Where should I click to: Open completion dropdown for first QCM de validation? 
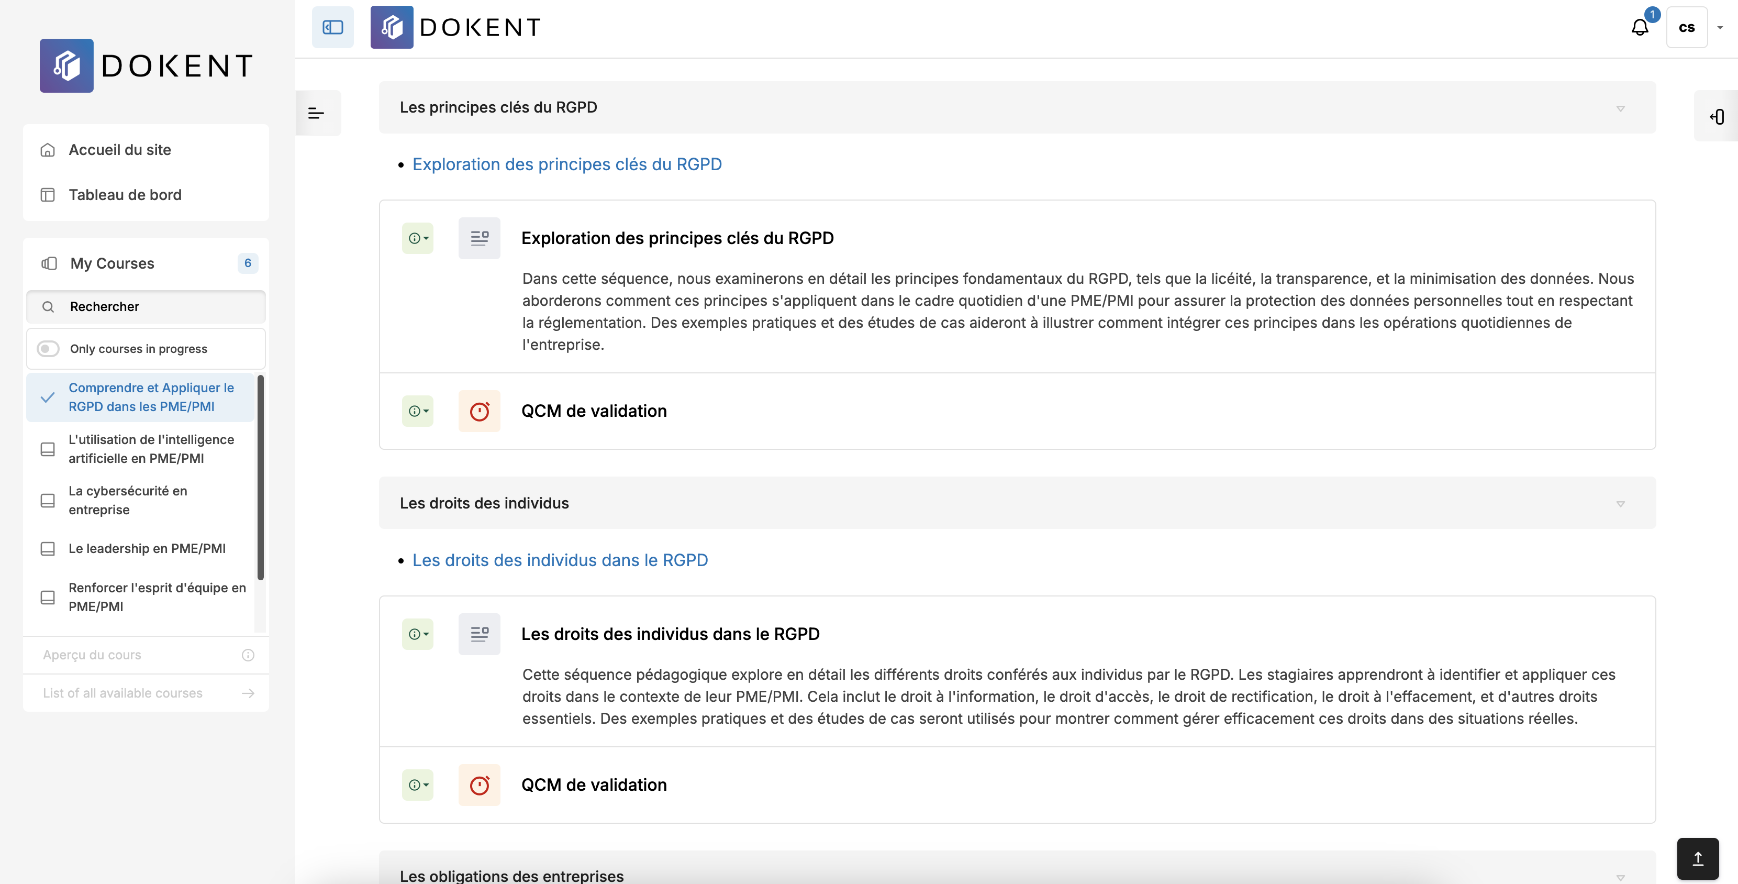point(418,411)
